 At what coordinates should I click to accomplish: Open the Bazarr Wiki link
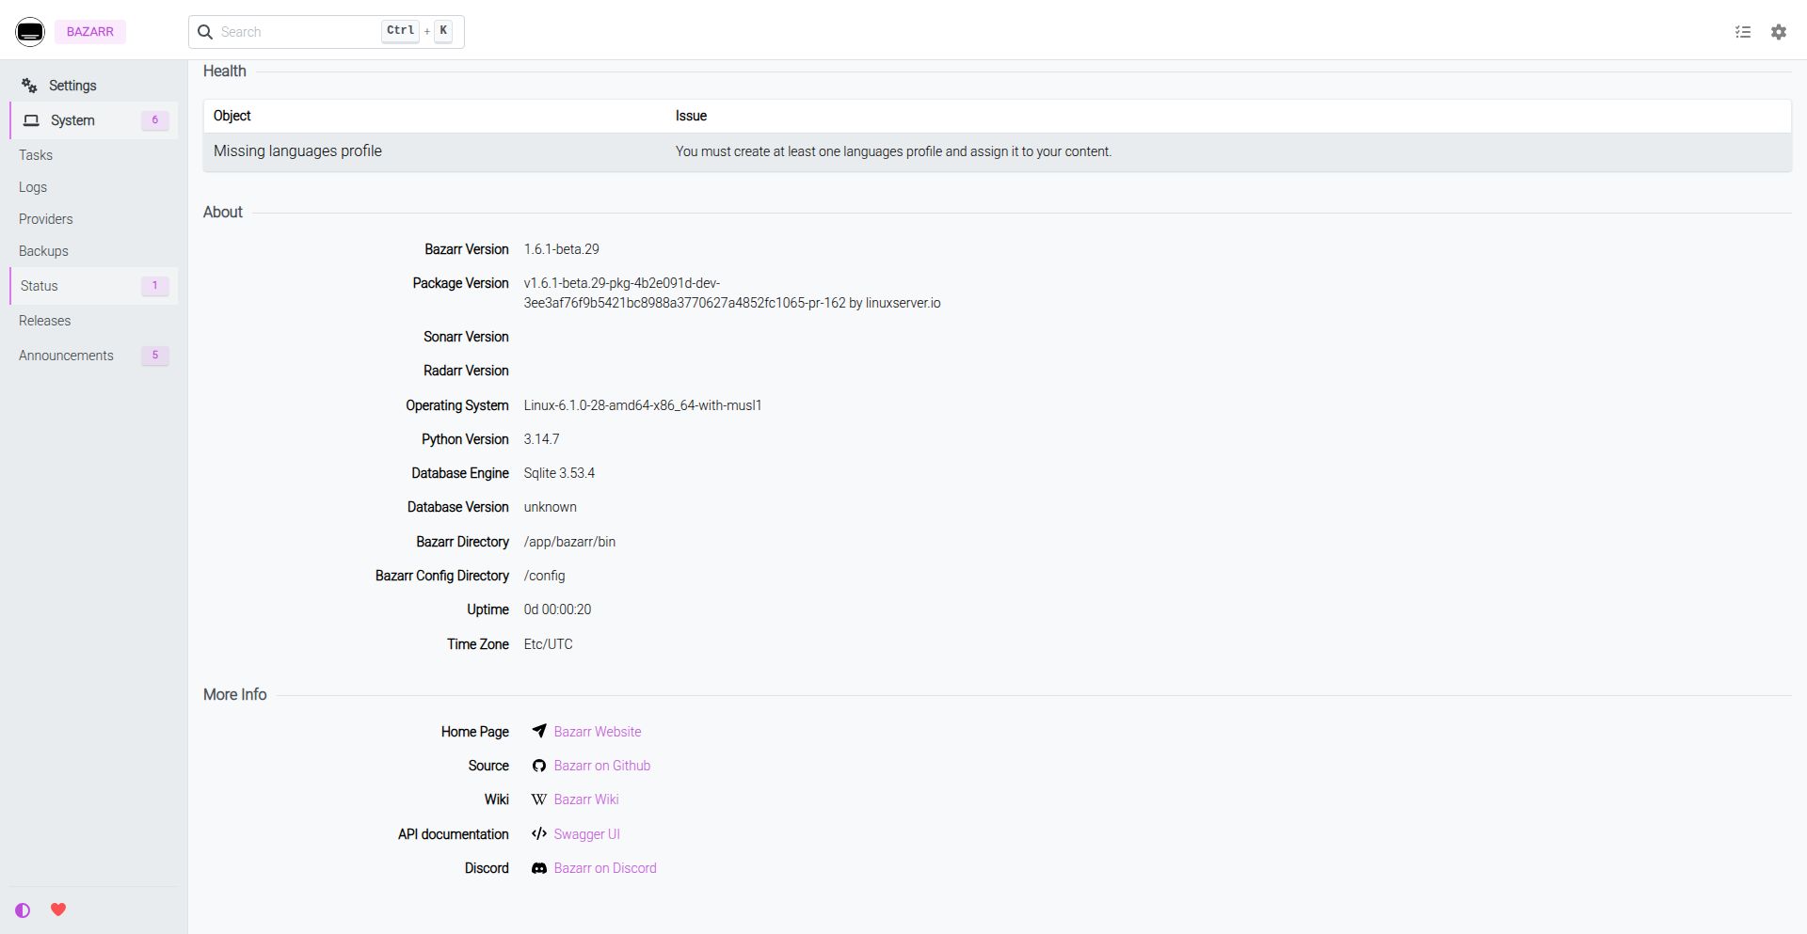[586, 799]
